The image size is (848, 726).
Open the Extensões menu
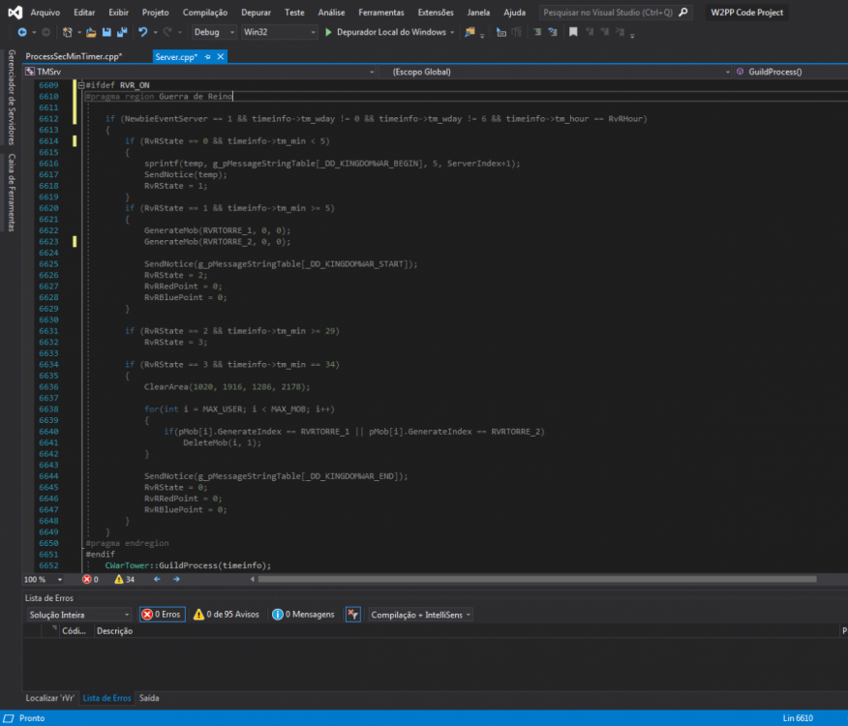(x=436, y=12)
